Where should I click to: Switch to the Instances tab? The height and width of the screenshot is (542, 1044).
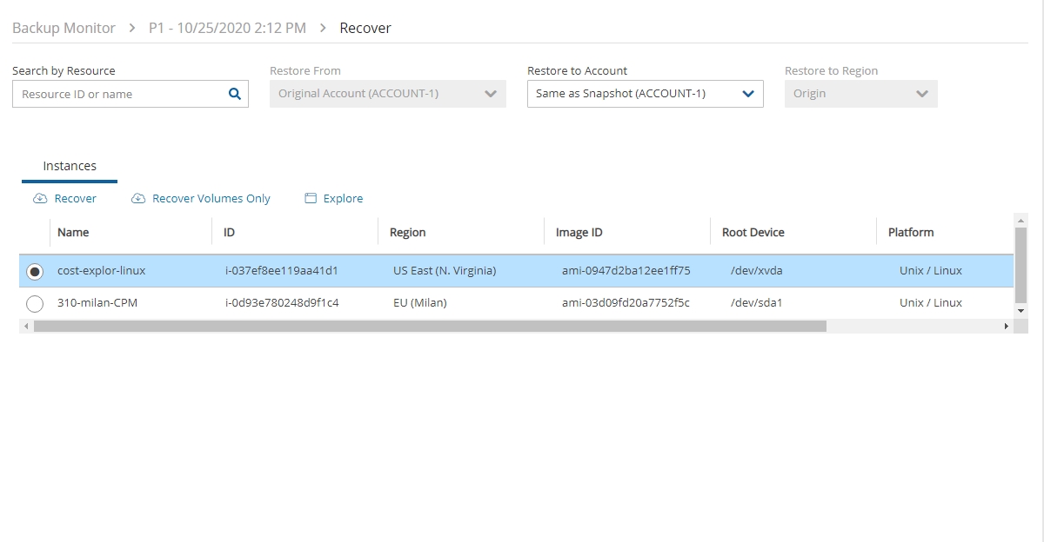[70, 166]
